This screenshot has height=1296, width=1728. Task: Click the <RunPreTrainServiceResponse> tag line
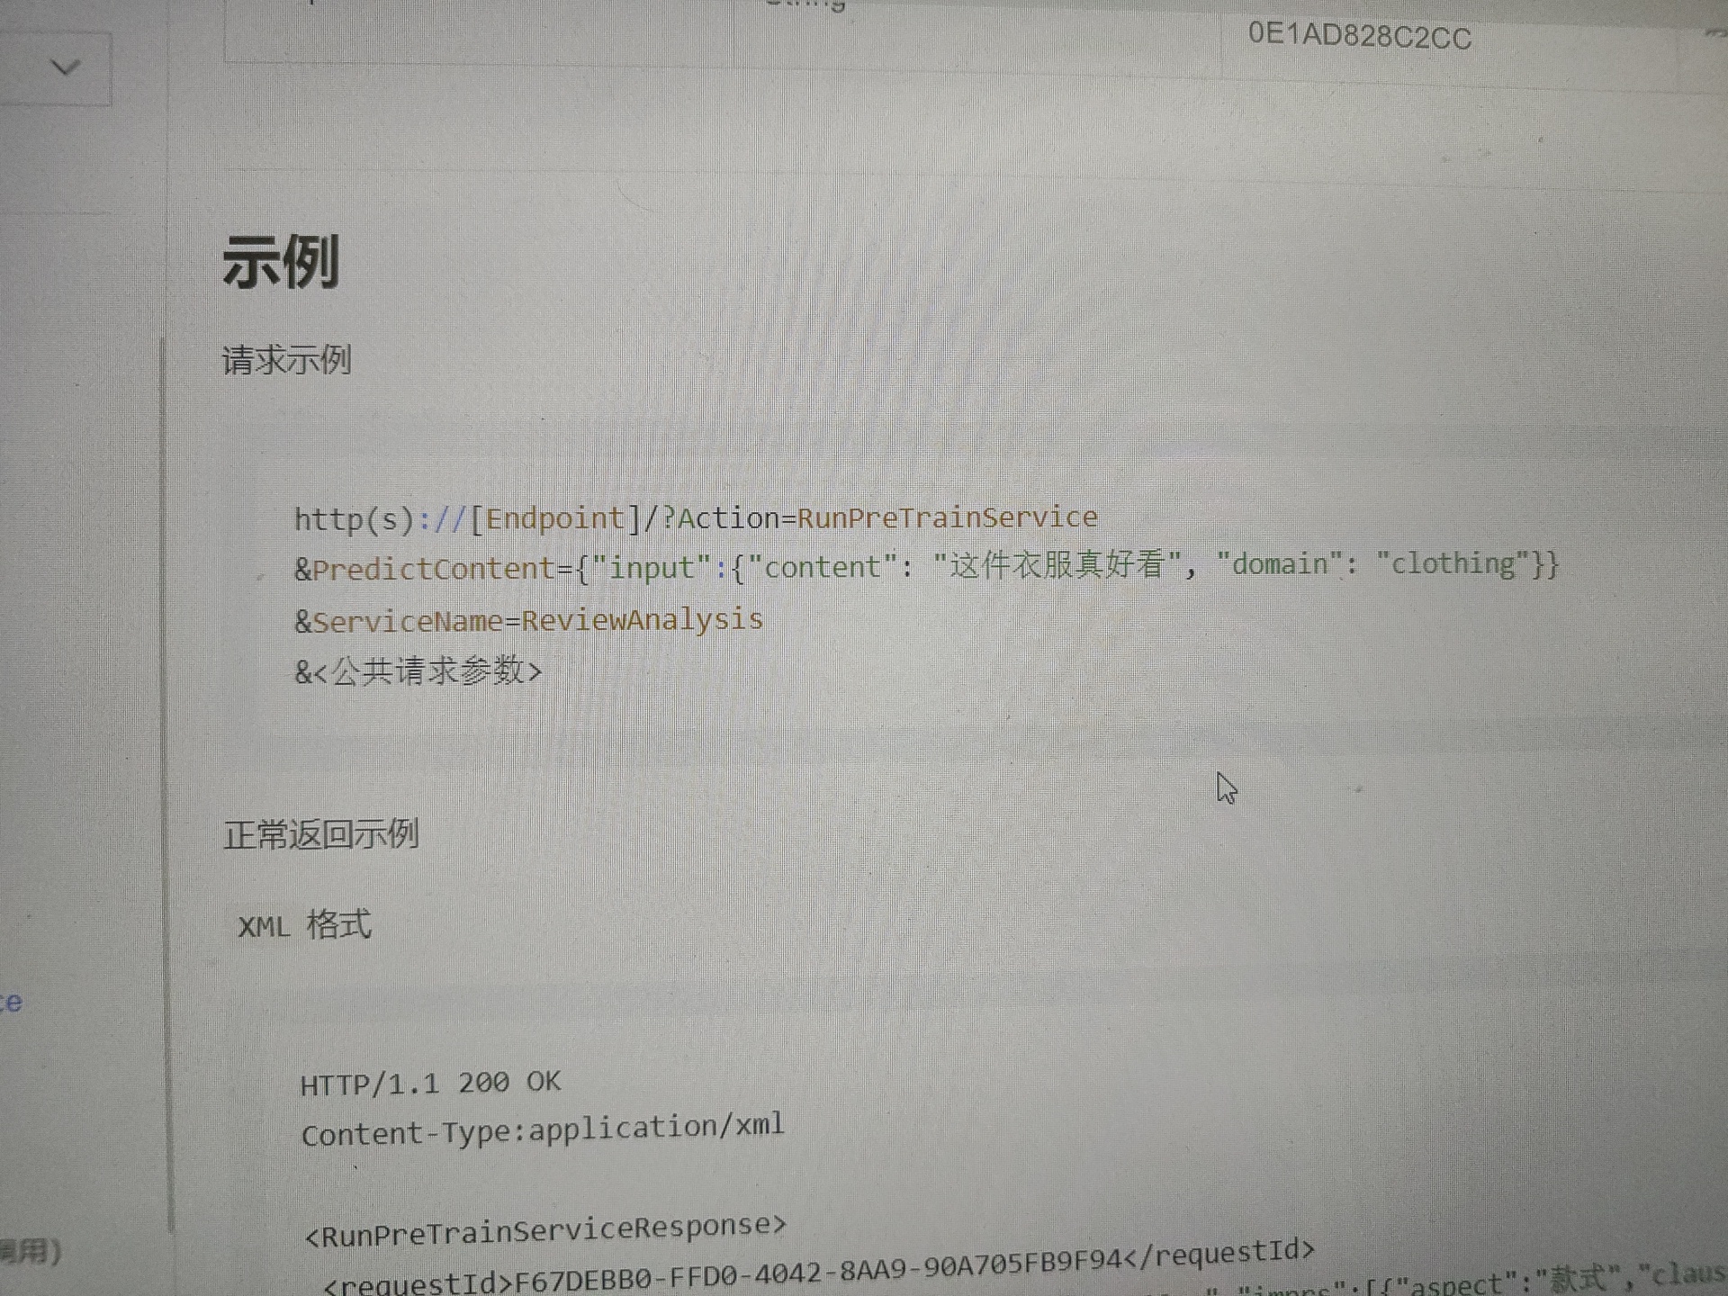tap(545, 1230)
